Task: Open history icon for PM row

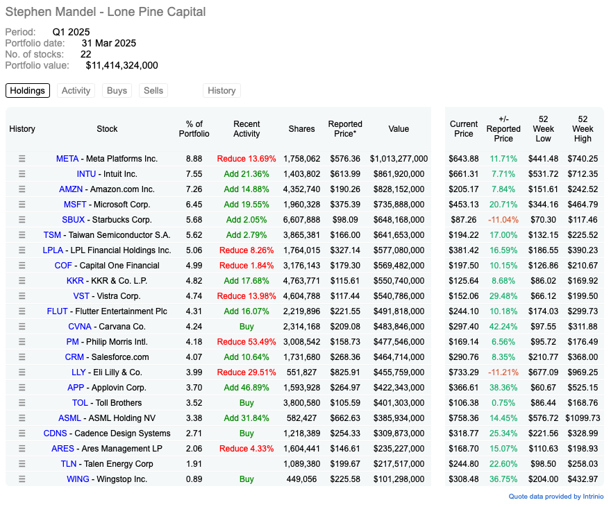Action: (x=22, y=342)
